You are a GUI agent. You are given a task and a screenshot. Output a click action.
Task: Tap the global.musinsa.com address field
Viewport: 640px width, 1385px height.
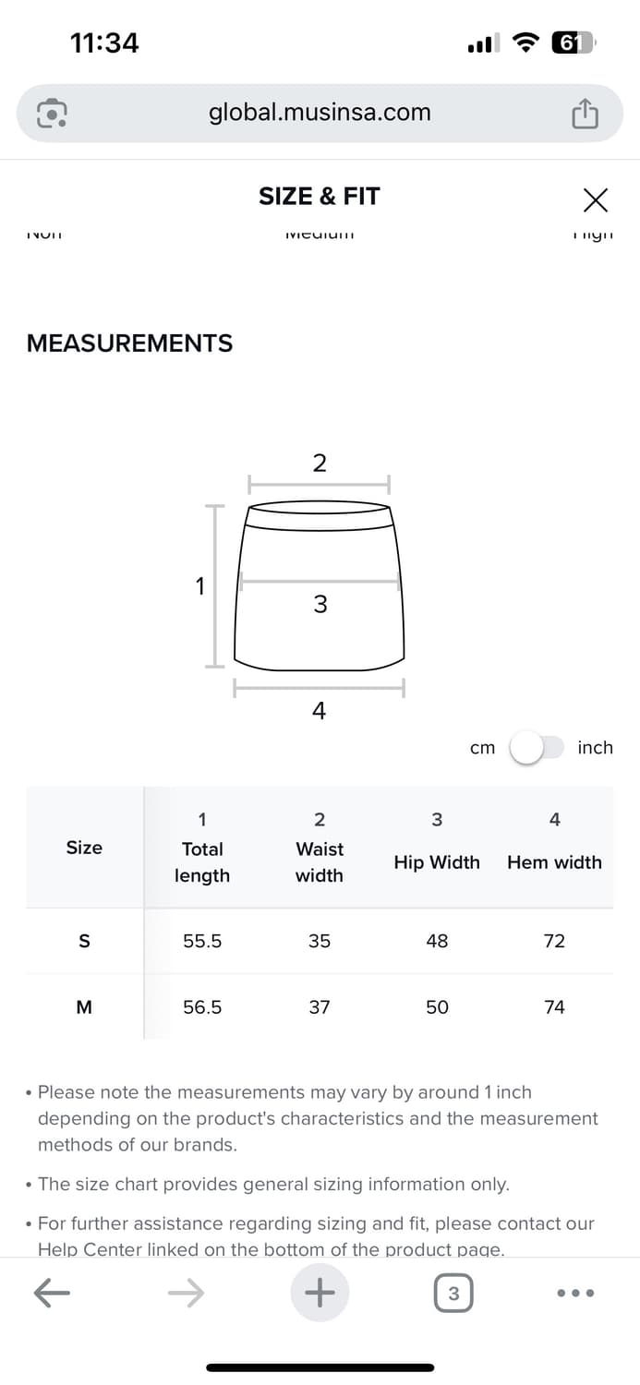(x=320, y=113)
